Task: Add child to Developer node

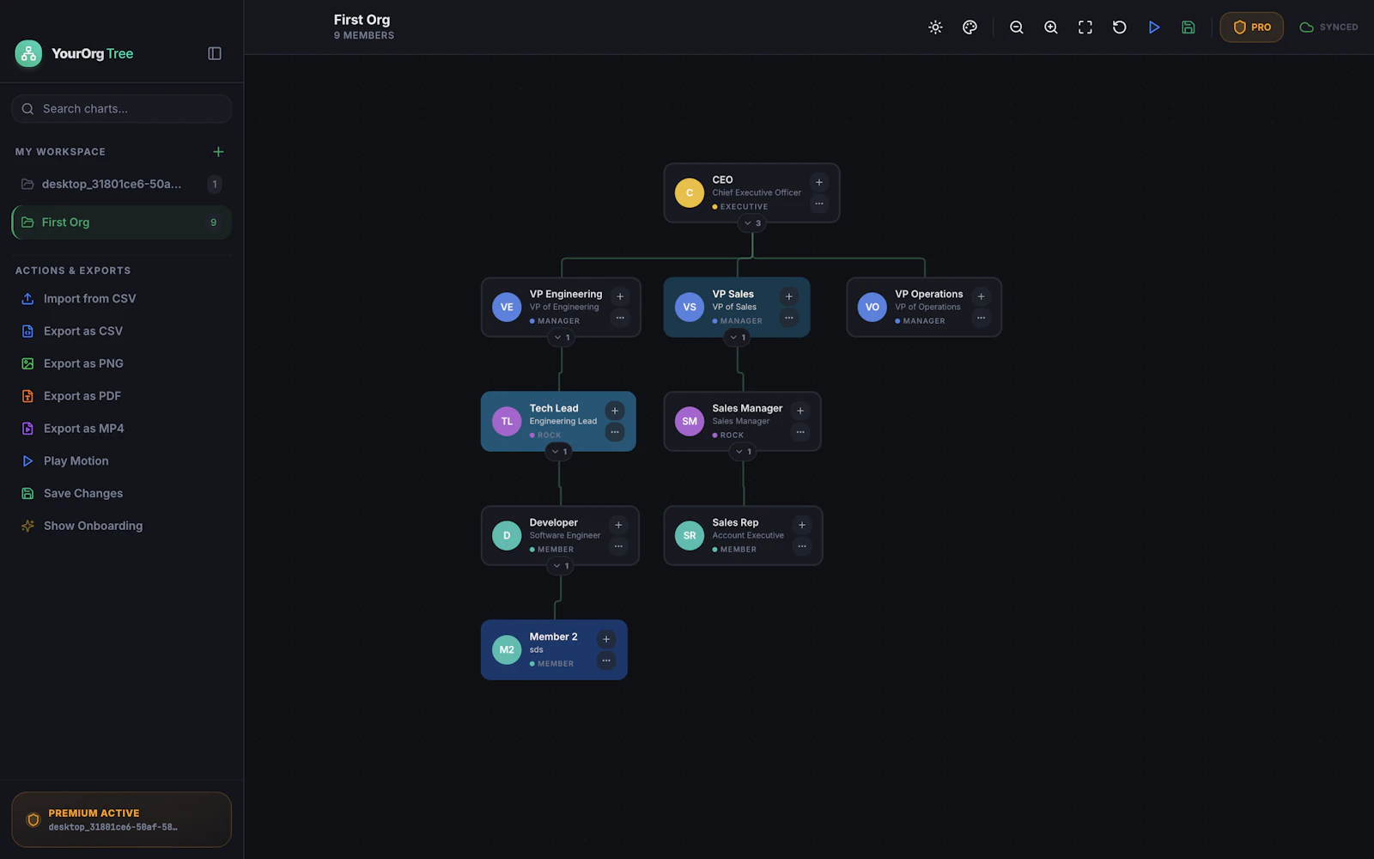Action: 618,525
